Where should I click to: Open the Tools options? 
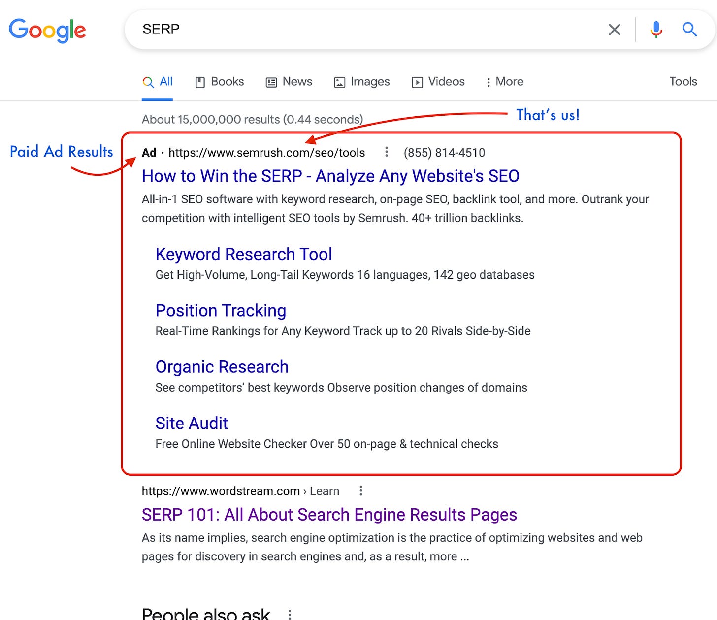point(683,82)
